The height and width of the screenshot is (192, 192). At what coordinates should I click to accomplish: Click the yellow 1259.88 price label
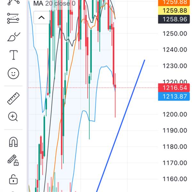click(x=174, y=11)
